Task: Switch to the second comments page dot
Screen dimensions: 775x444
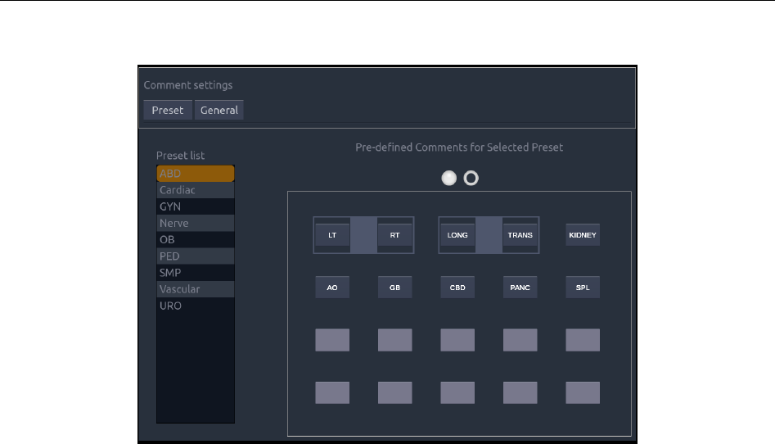Action: tap(471, 179)
